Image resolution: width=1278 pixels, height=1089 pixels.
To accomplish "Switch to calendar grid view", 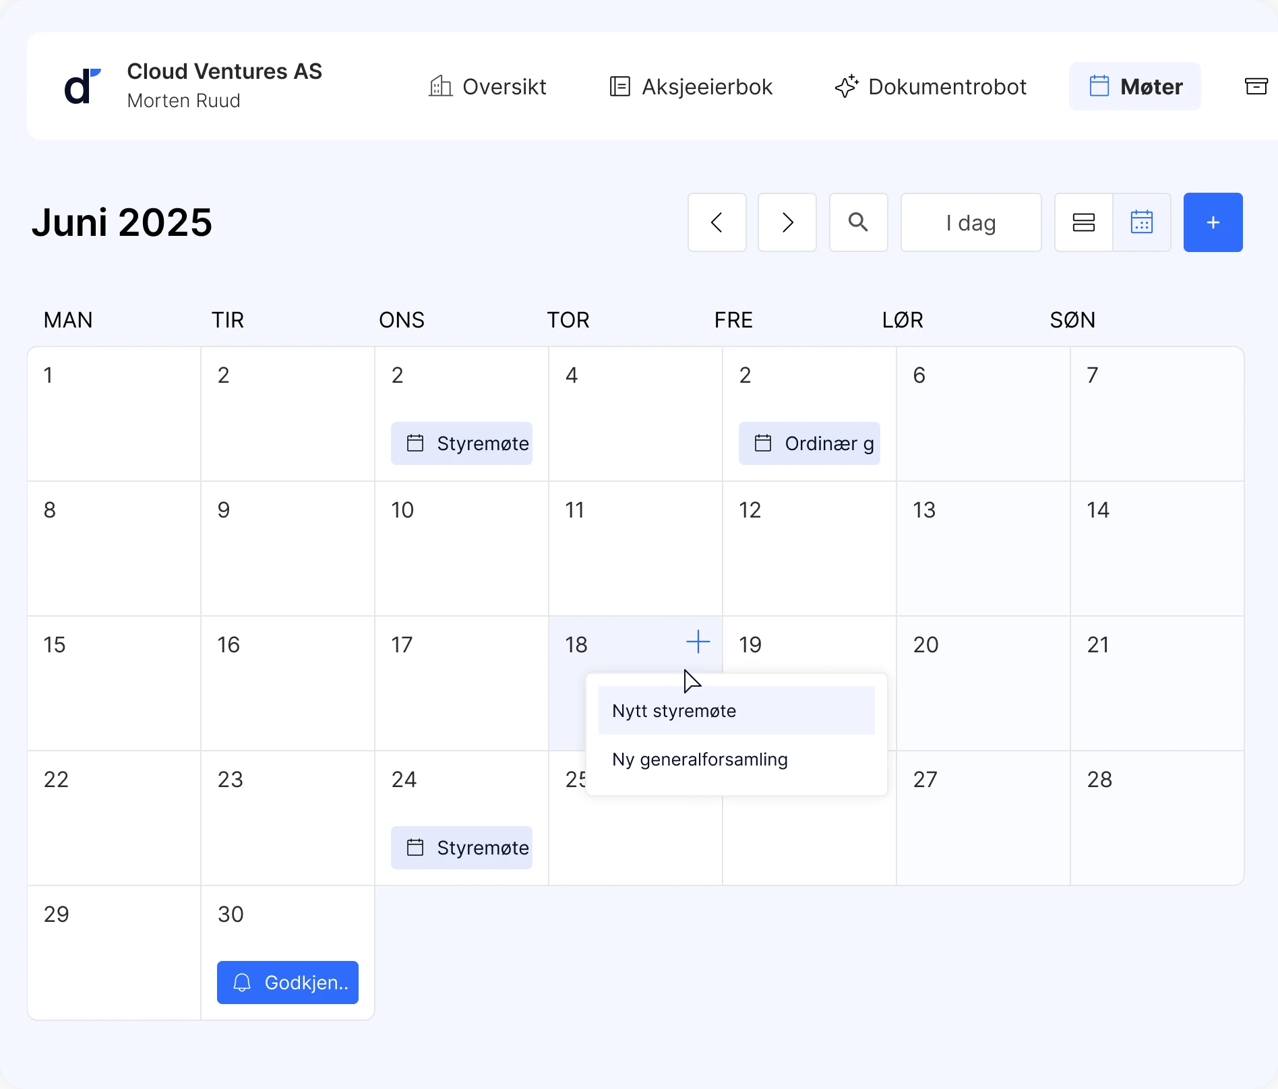I will click(x=1141, y=222).
